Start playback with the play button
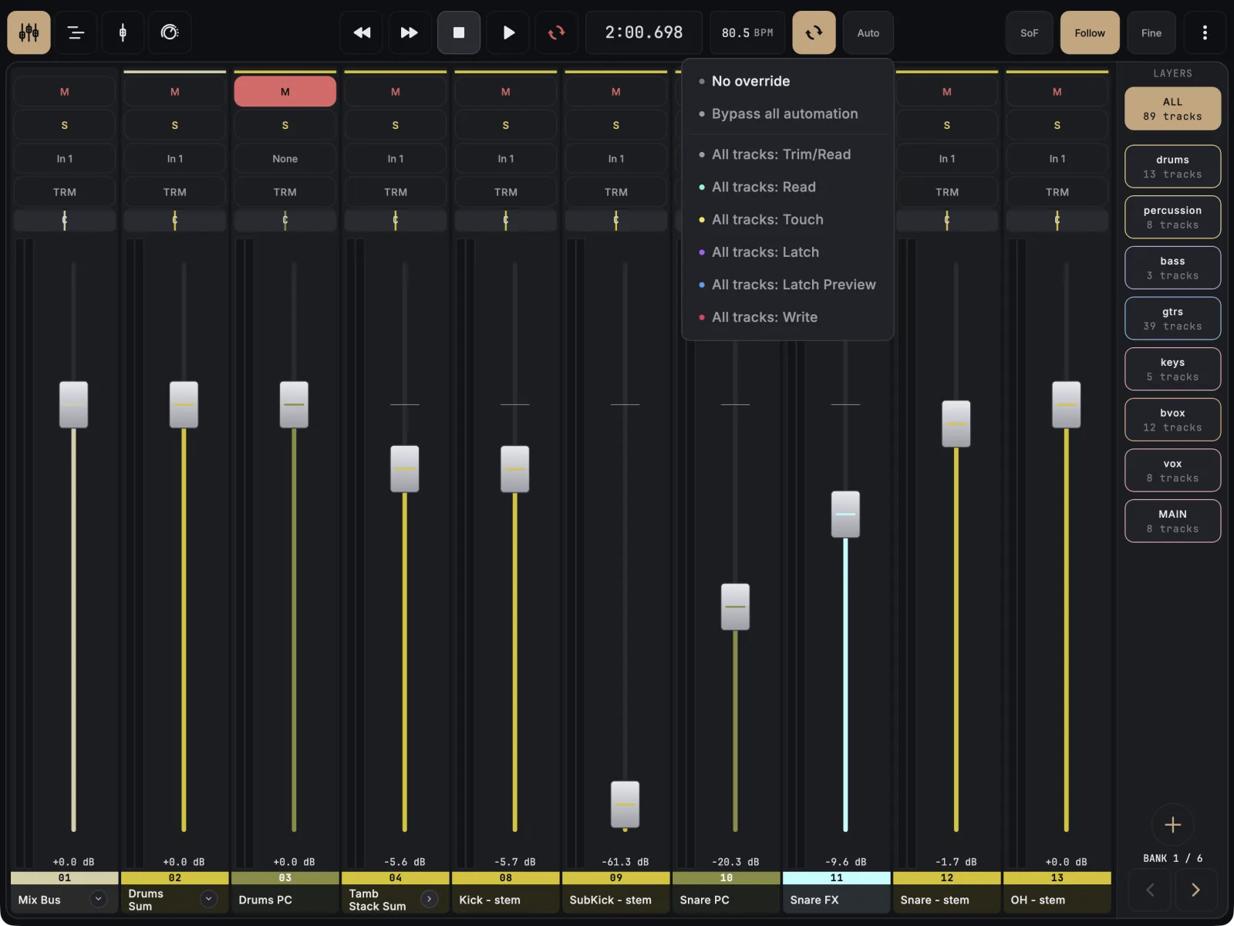 point(509,32)
